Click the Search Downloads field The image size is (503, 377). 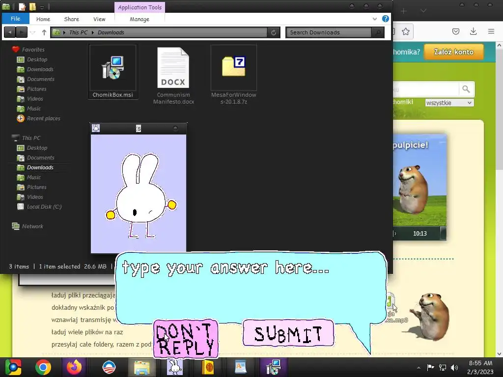pos(329,32)
